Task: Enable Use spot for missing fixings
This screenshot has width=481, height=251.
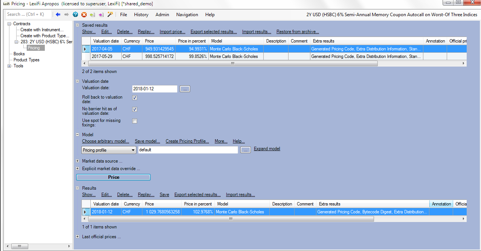Action: 134,121
